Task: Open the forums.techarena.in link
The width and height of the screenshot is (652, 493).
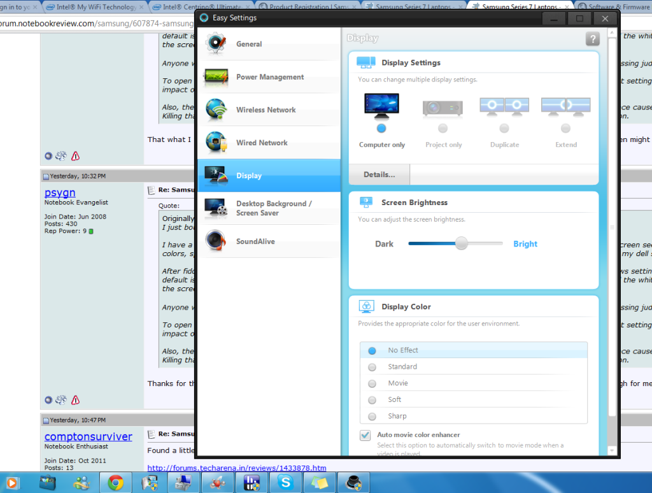Action: [x=237, y=468]
